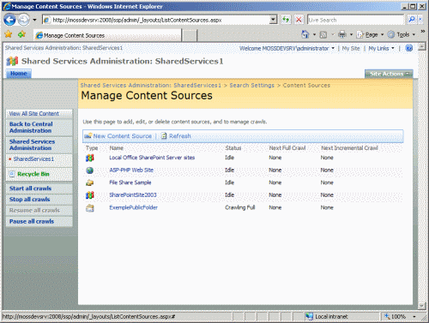
Task: Click the Recycle Bin icon
Action: click(x=12, y=174)
